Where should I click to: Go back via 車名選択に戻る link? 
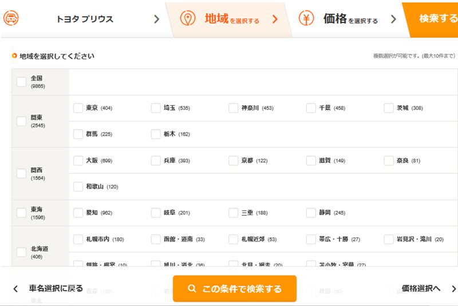click(56, 288)
